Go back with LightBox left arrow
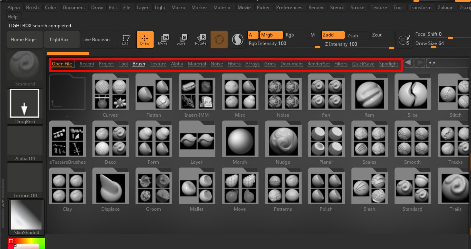Screen dimensions: 471x249 tap(408, 63)
